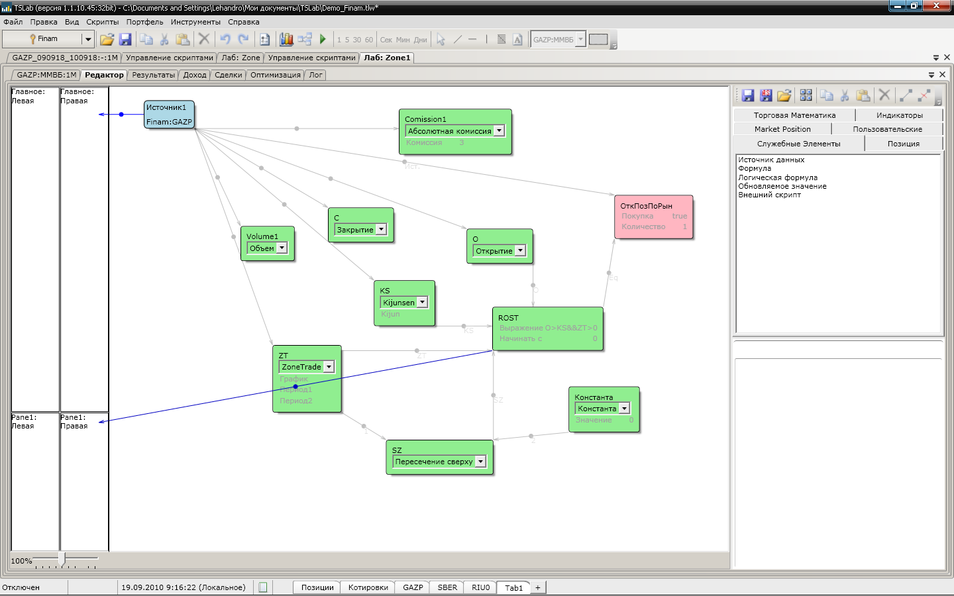
Task: Click the four-squares arrange blocks icon
Action: 806,95
